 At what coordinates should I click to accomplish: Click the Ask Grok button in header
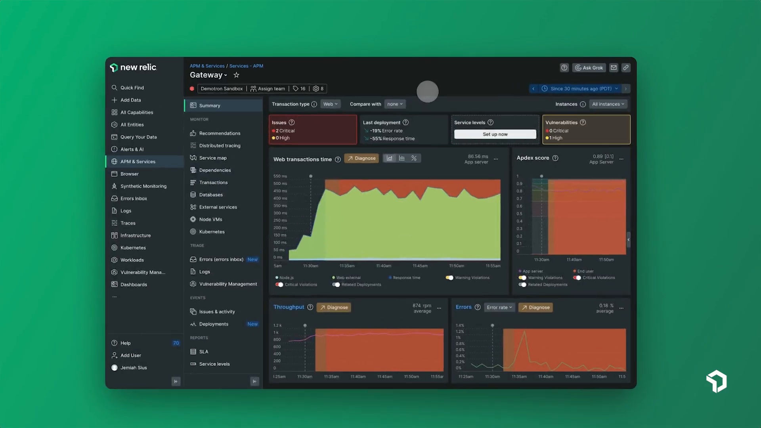point(589,67)
